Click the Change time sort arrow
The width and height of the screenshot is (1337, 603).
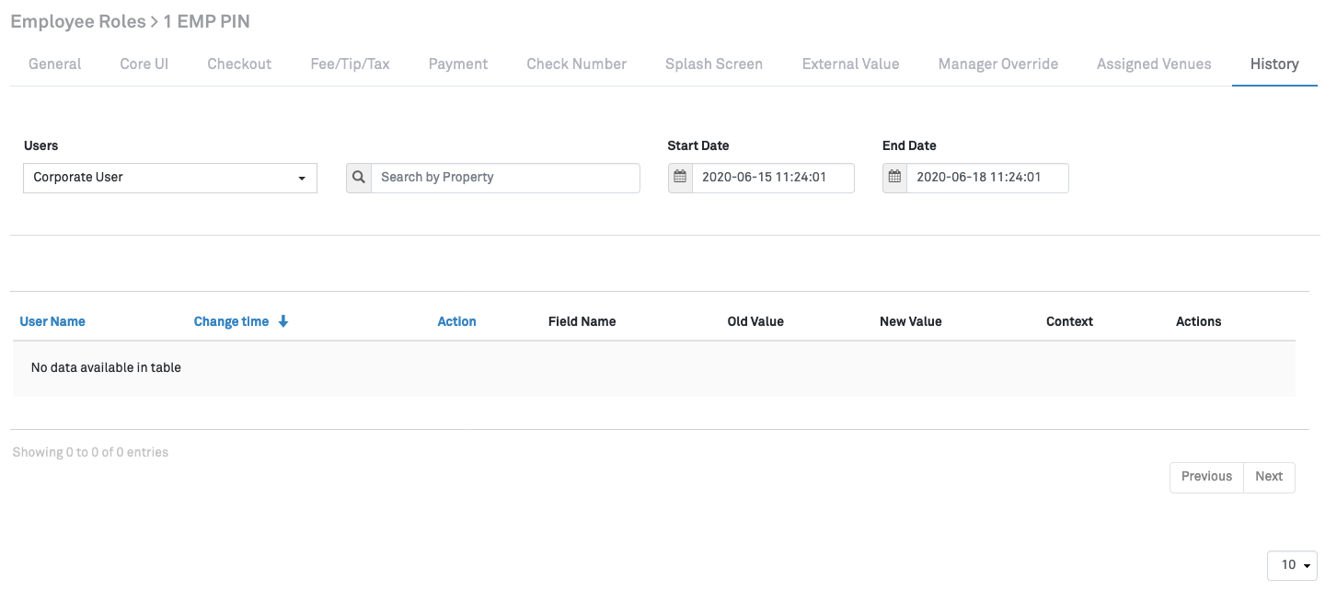click(283, 321)
